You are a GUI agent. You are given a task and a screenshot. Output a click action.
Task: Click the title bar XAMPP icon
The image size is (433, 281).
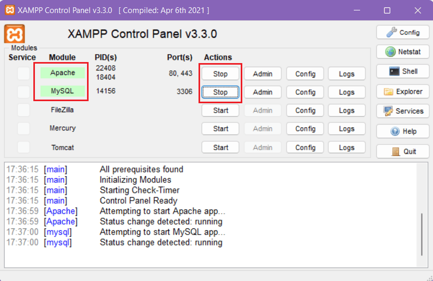pos(9,10)
